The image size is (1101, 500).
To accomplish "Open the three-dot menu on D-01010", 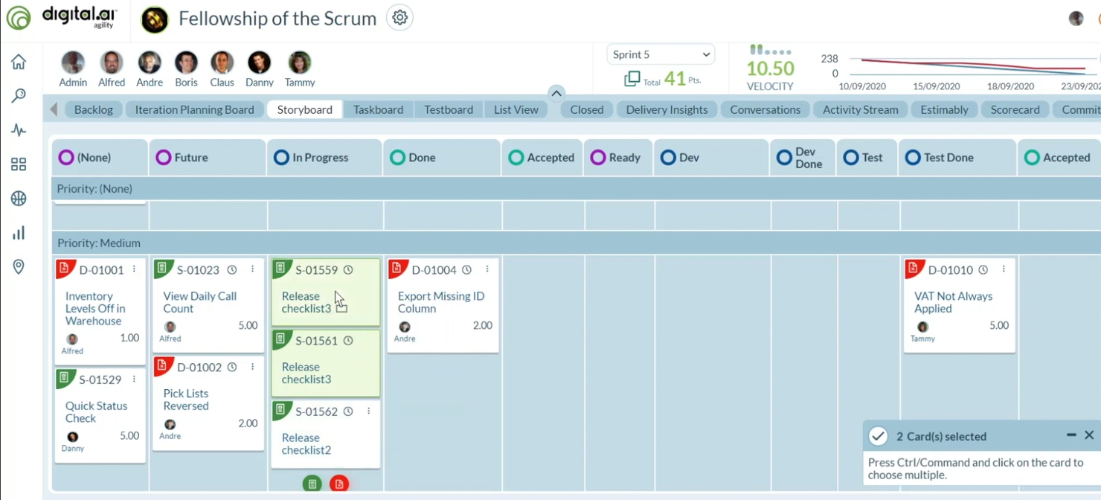I will click(1004, 269).
